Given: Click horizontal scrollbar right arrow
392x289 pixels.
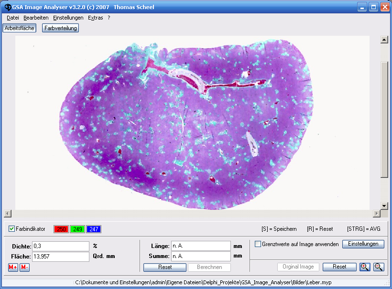Looking at the screenshot, I should pyautogui.click(x=377, y=214).
